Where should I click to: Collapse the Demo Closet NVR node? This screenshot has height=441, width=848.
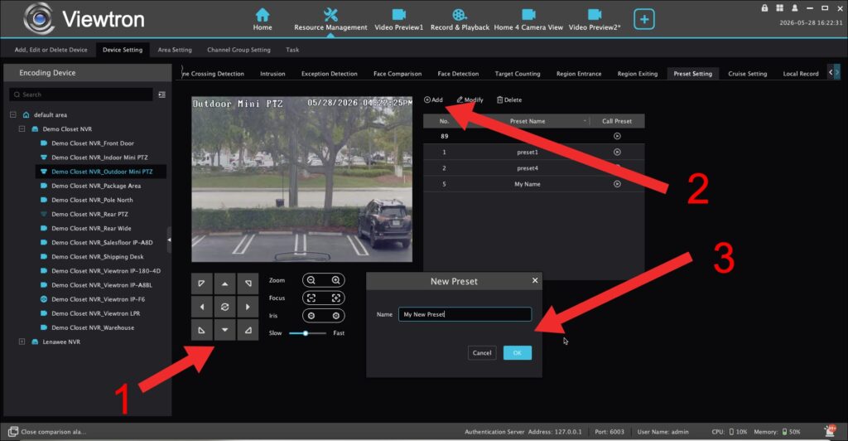click(22, 128)
